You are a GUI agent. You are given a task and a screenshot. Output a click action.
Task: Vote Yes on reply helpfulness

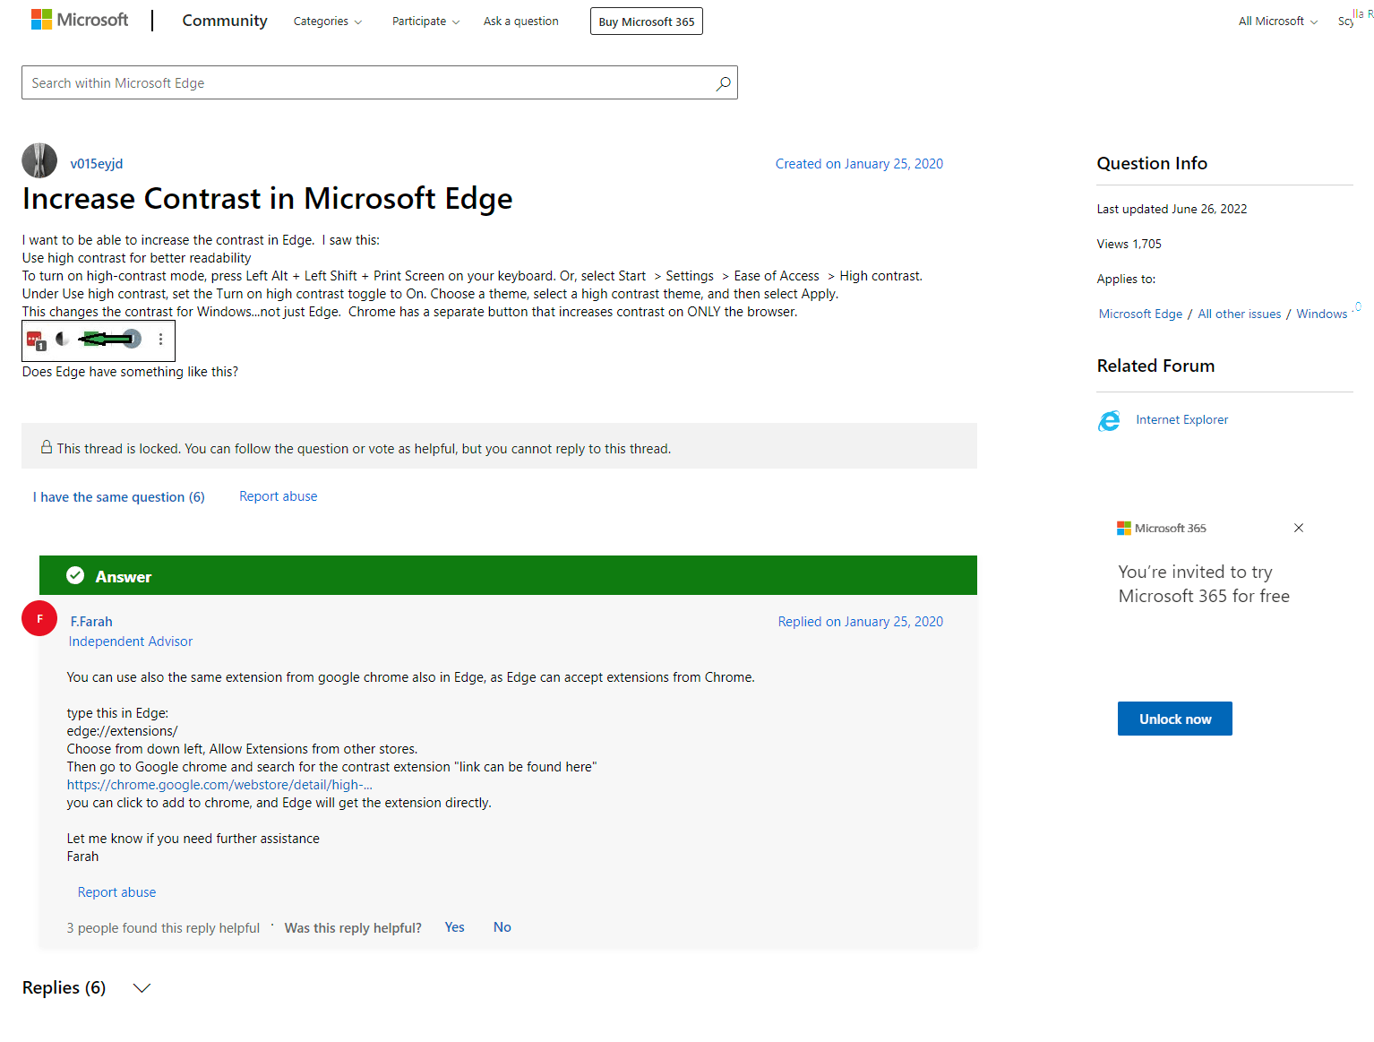pos(454,927)
